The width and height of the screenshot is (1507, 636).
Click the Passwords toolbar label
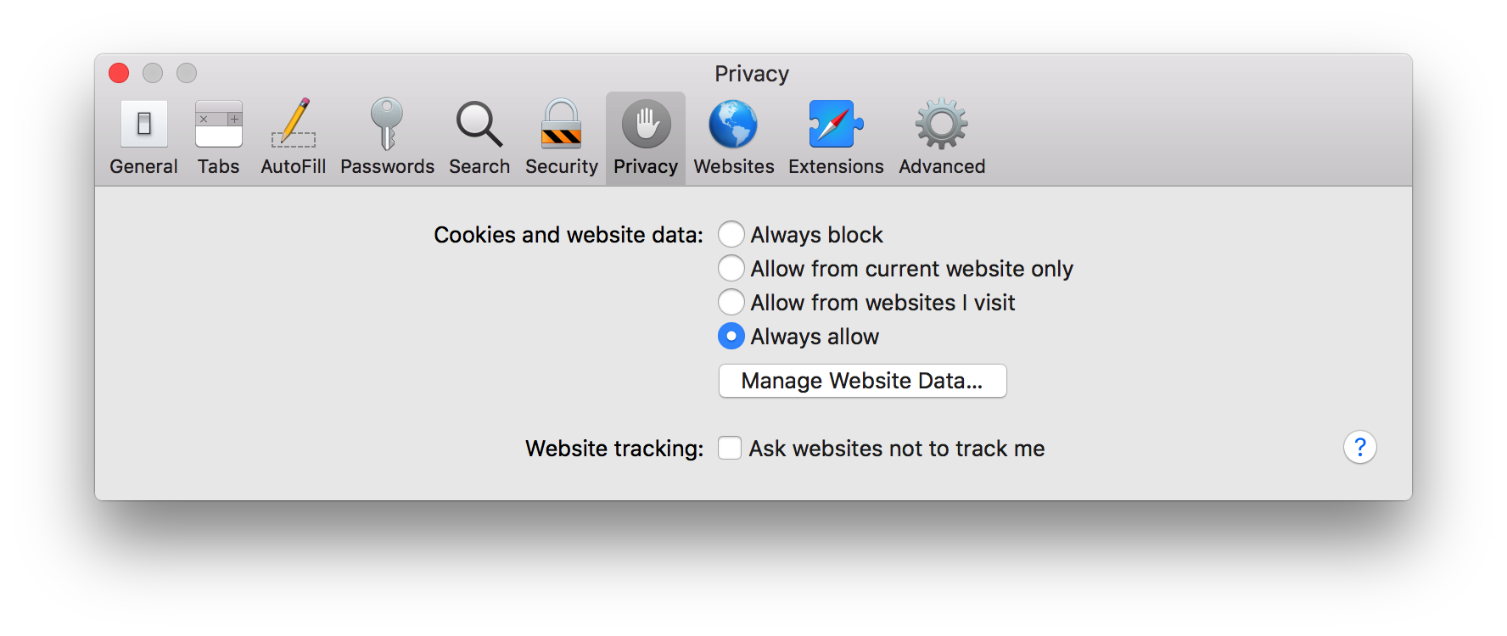pyautogui.click(x=387, y=166)
